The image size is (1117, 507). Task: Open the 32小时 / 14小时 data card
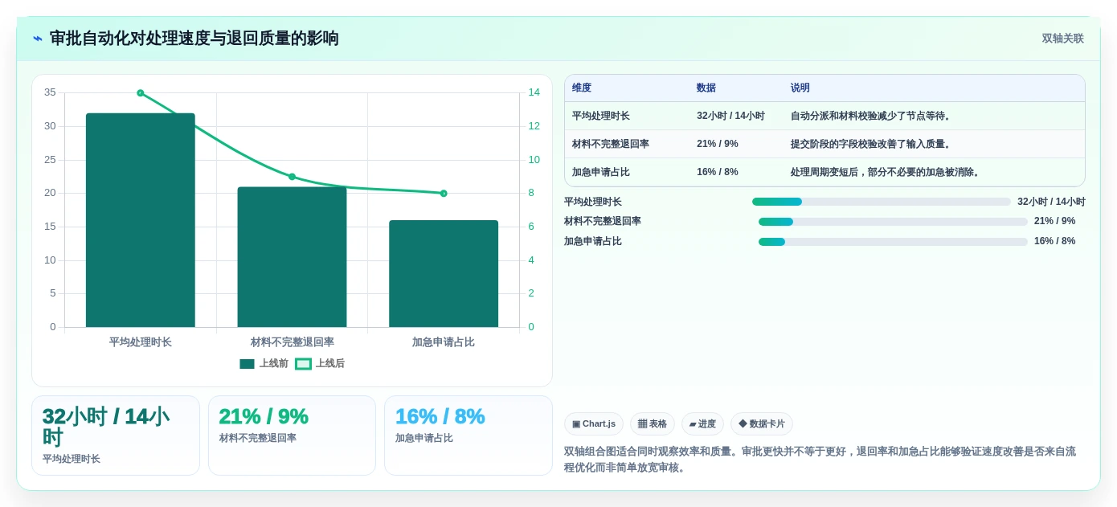pos(116,435)
